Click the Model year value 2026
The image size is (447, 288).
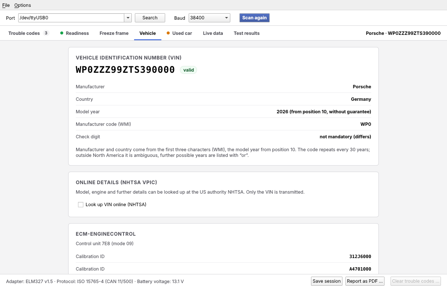point(324,112)
